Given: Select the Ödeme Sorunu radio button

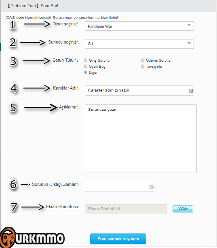Looking at the screenshot, I should pyautogui.click(x=143, y=60).
